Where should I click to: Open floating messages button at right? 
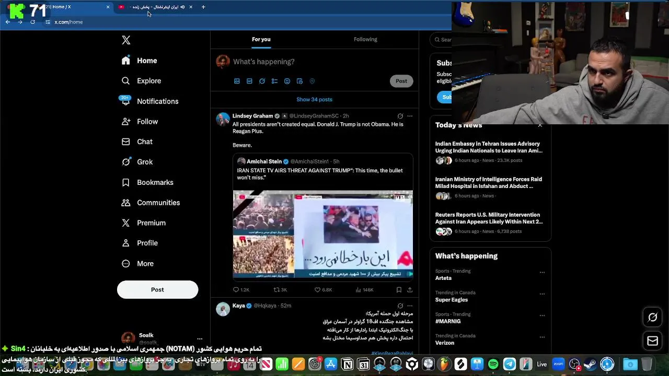pos(652,341)
